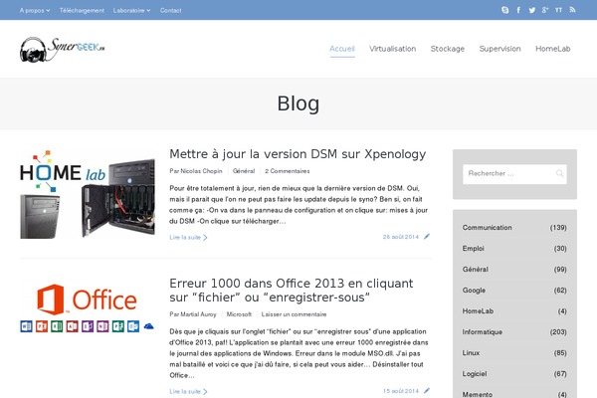Open the YouTube social icon
The height and width of the screenshot is (398, 597).
[x=558, y=10]
